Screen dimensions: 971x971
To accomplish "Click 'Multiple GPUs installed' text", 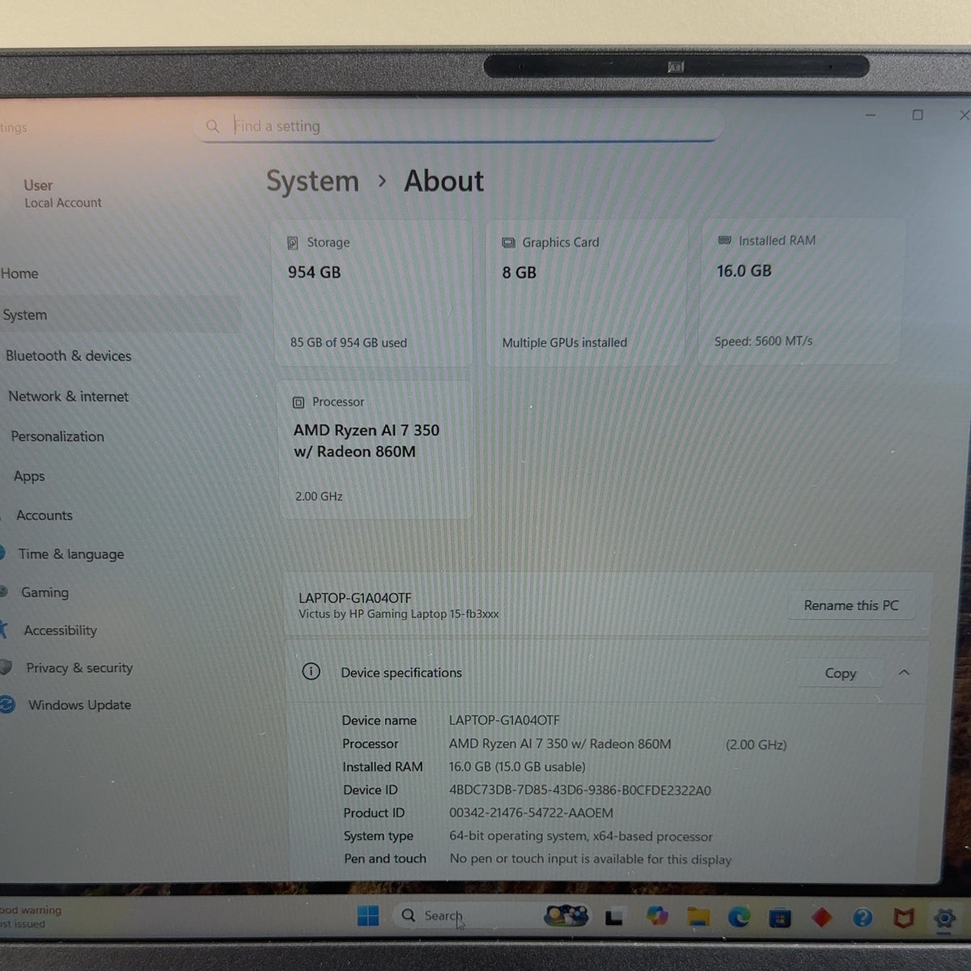I will (x=564, y=343).
